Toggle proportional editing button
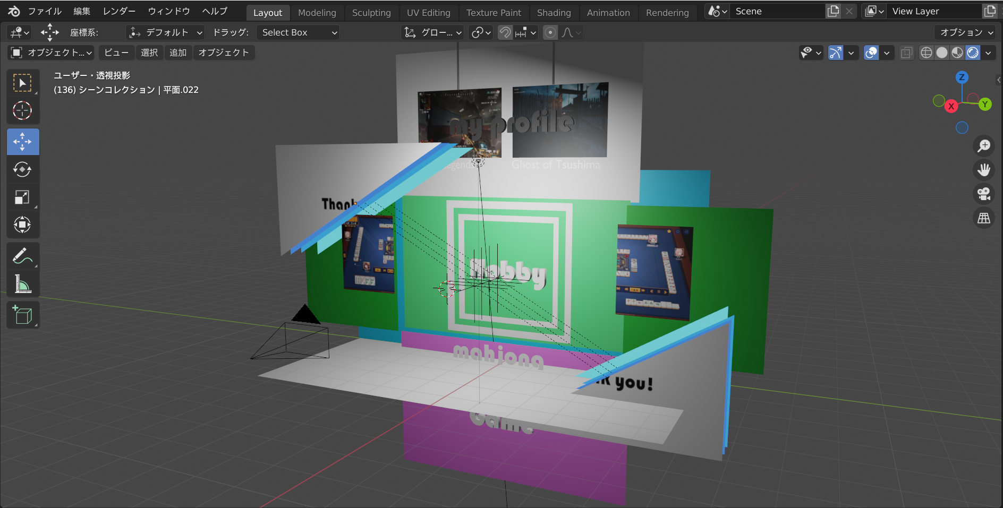The width and height of the screenshot is (1003, 508). tap(550, 33)
